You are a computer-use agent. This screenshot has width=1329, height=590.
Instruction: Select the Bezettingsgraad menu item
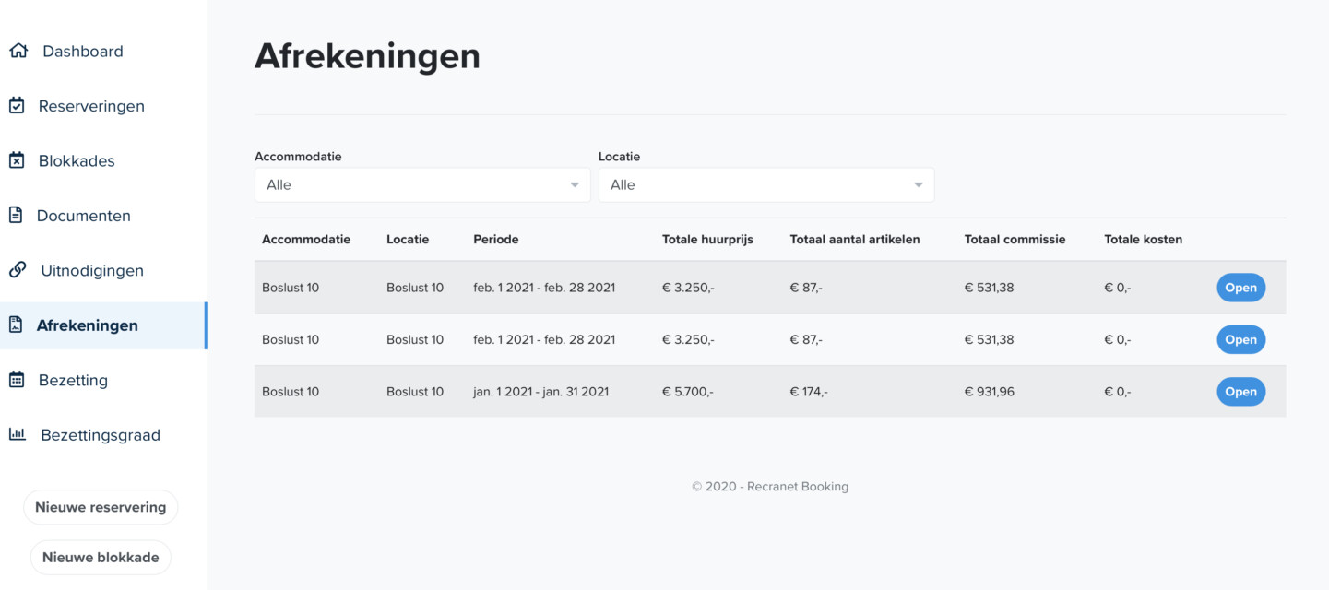100,435
